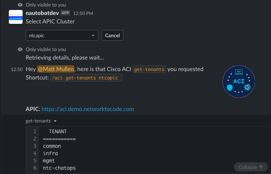This screenshot has height=174, width=271.
Task: Click the eye icon above nautobotdev message
Action: 20,5
